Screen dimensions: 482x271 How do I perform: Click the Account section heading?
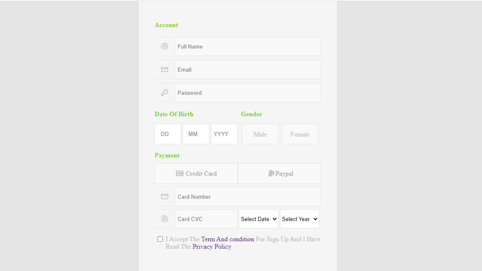[x=166, y=25]
